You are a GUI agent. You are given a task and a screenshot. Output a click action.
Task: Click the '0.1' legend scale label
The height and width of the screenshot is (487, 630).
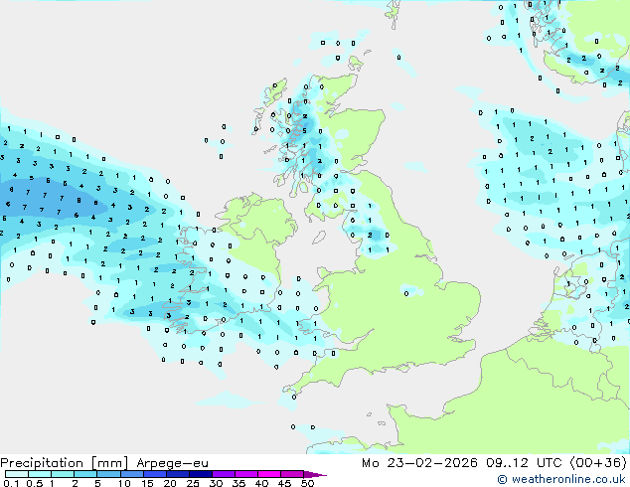click(x=11, y=483)
